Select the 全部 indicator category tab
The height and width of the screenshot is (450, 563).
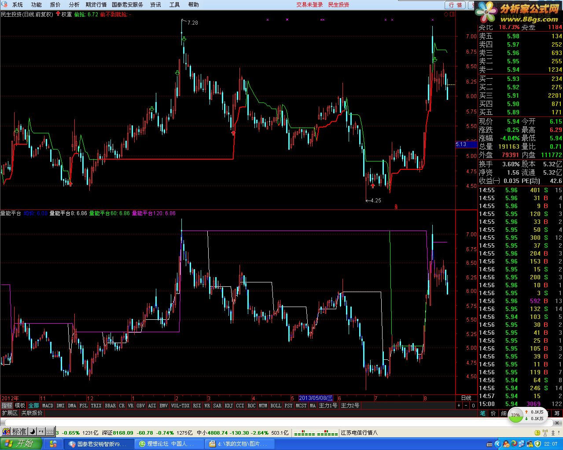33,406
